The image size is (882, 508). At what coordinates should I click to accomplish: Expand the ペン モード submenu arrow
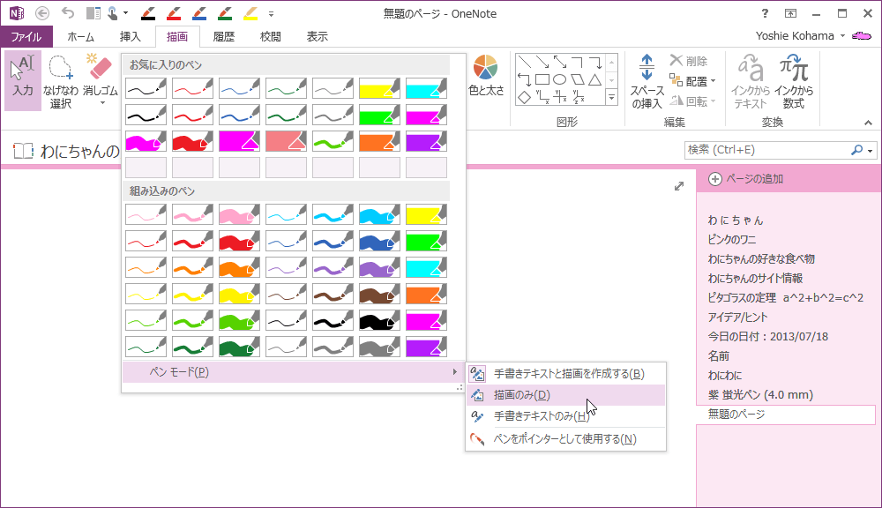coord(454,372)
